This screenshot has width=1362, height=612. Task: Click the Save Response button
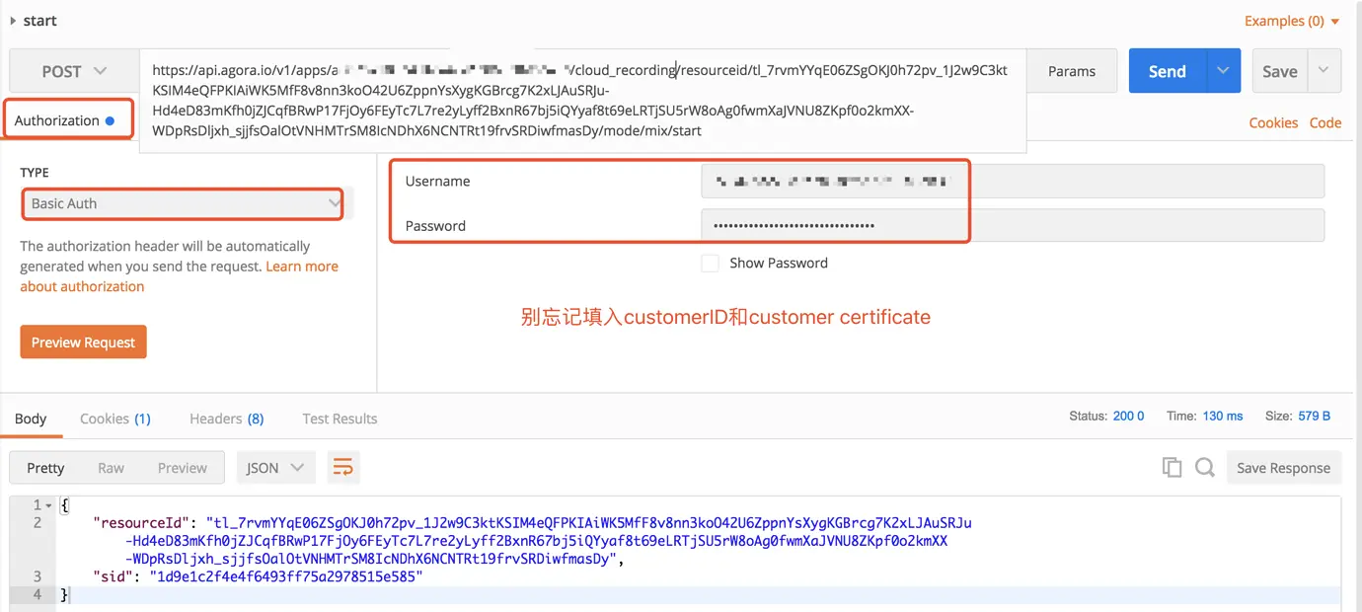(x=1283, y=468)
